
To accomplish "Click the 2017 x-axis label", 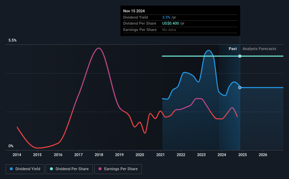I will point(78,155).
